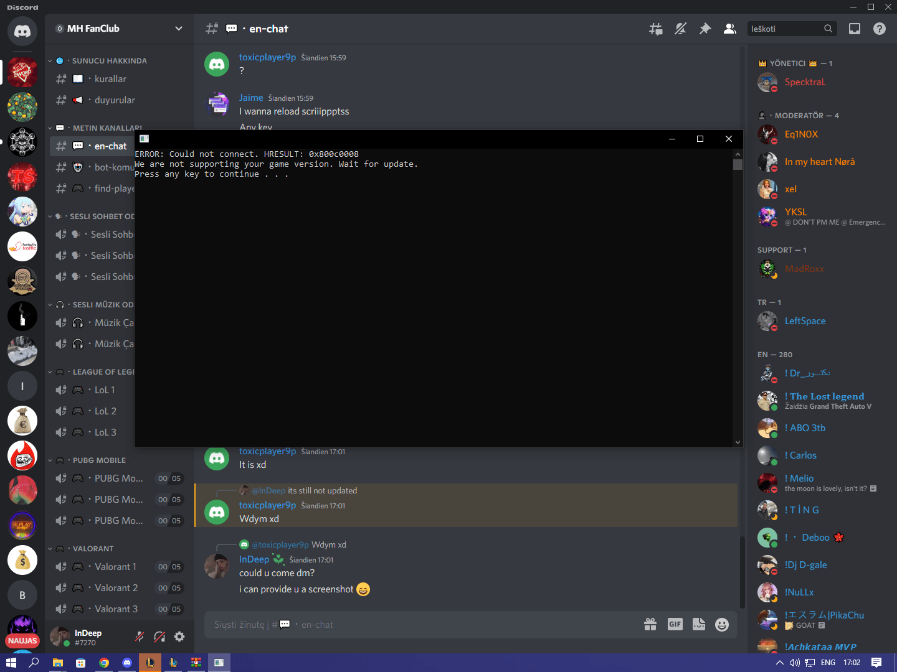Open Windows taskbar search
Image resolution: width=897 pixels, height=672 pixels.
[x=34, y=663]
